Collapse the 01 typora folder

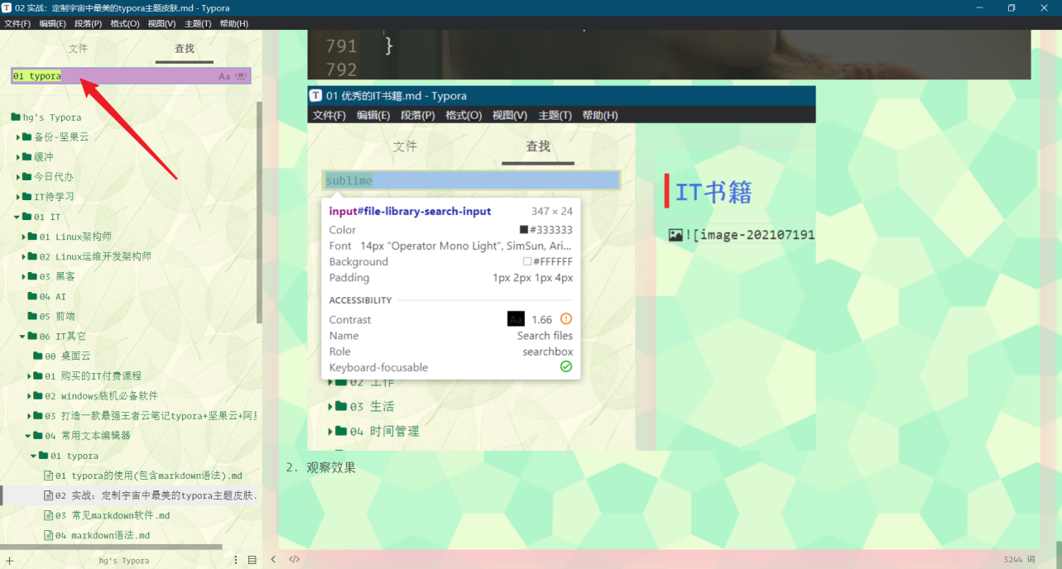(35, 456)
